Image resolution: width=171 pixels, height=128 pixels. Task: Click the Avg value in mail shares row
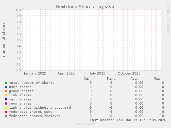coord(139,99)
